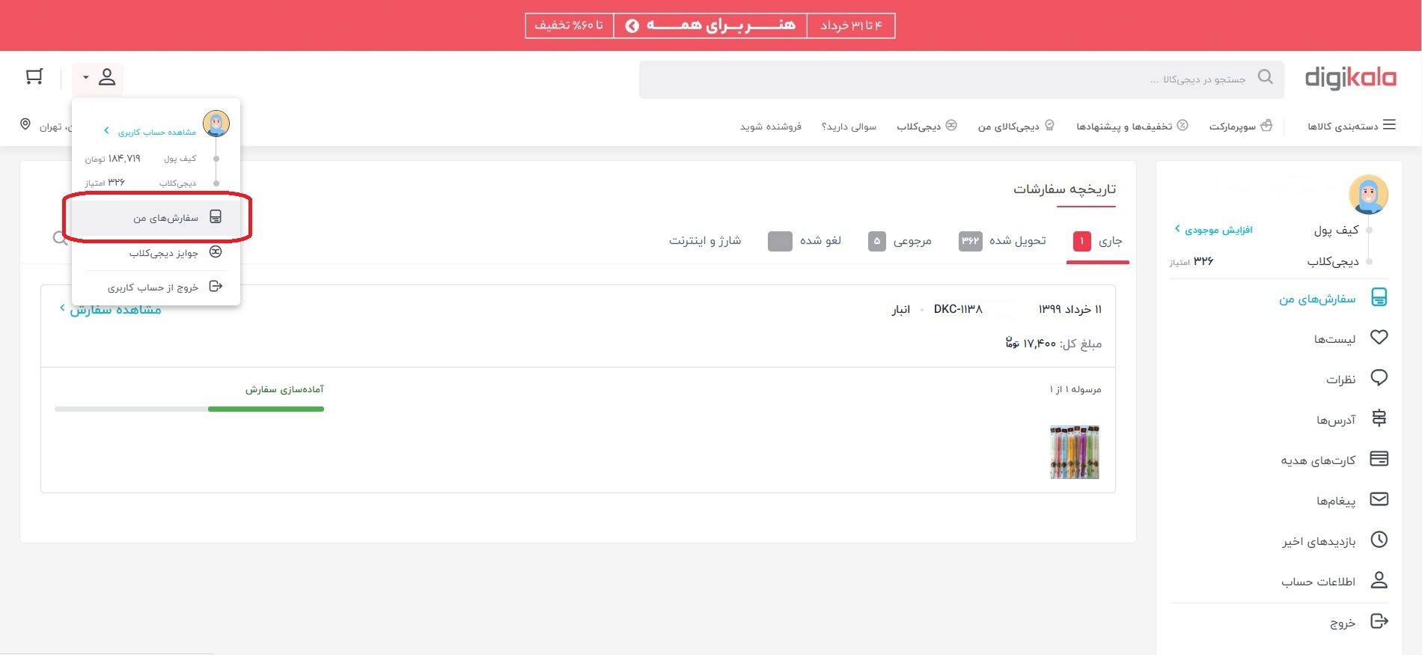Click the card icon for کارت‌های هدیه
Screen dimensions: 1422x655
tap(1379, 458)
